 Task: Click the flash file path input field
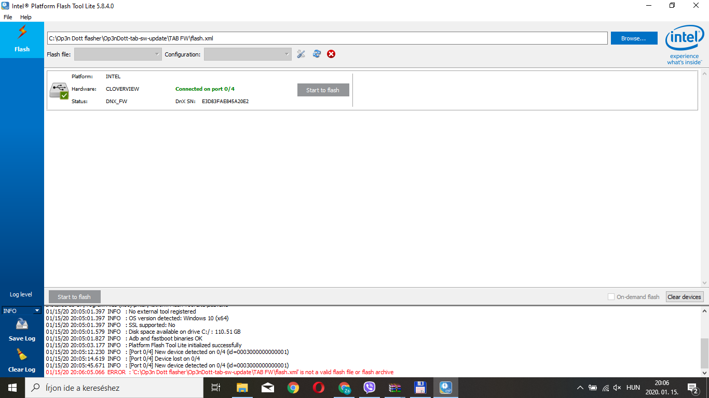coord(327,38)
